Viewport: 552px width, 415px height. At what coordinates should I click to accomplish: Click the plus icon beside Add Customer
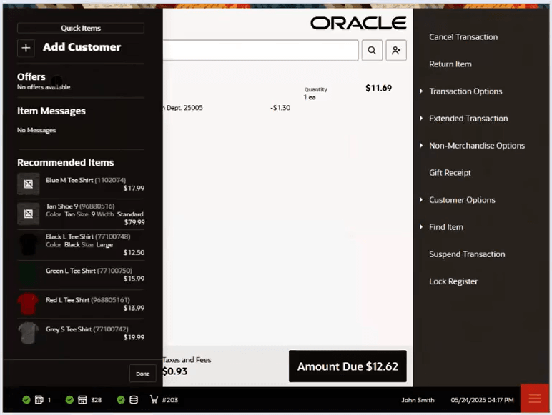click(x=26, y=48)
